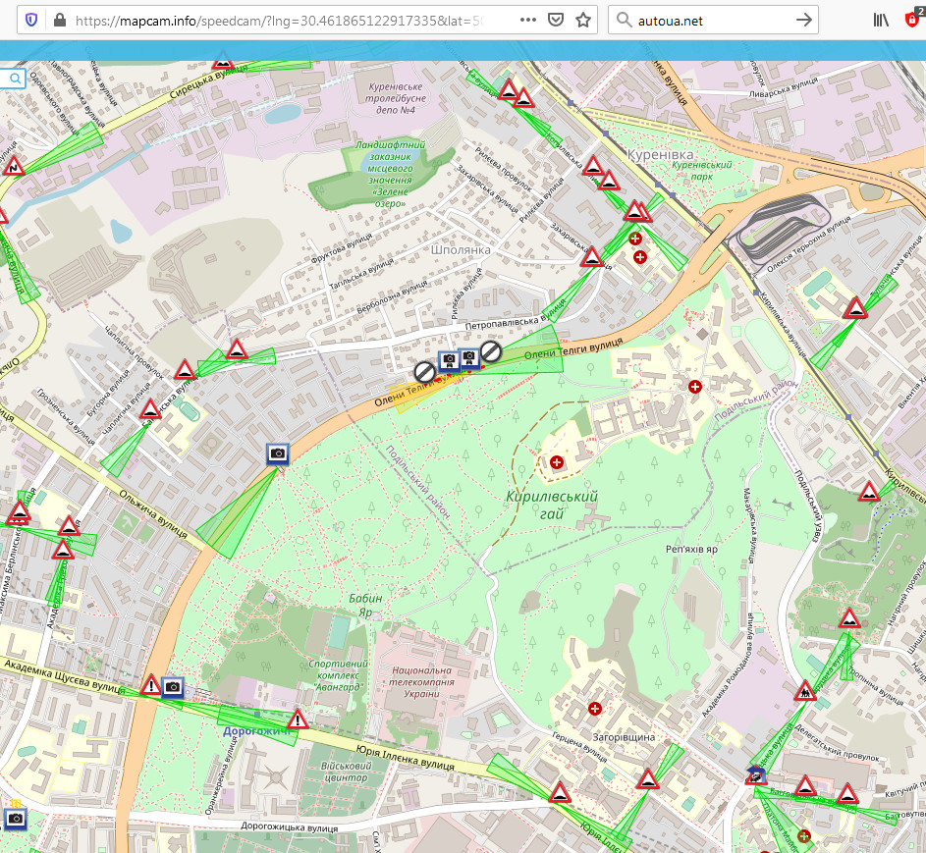Bookmark this page with the star icon
Screen dimensions: 926x853
pyautogui.click(x=583, y=20)
